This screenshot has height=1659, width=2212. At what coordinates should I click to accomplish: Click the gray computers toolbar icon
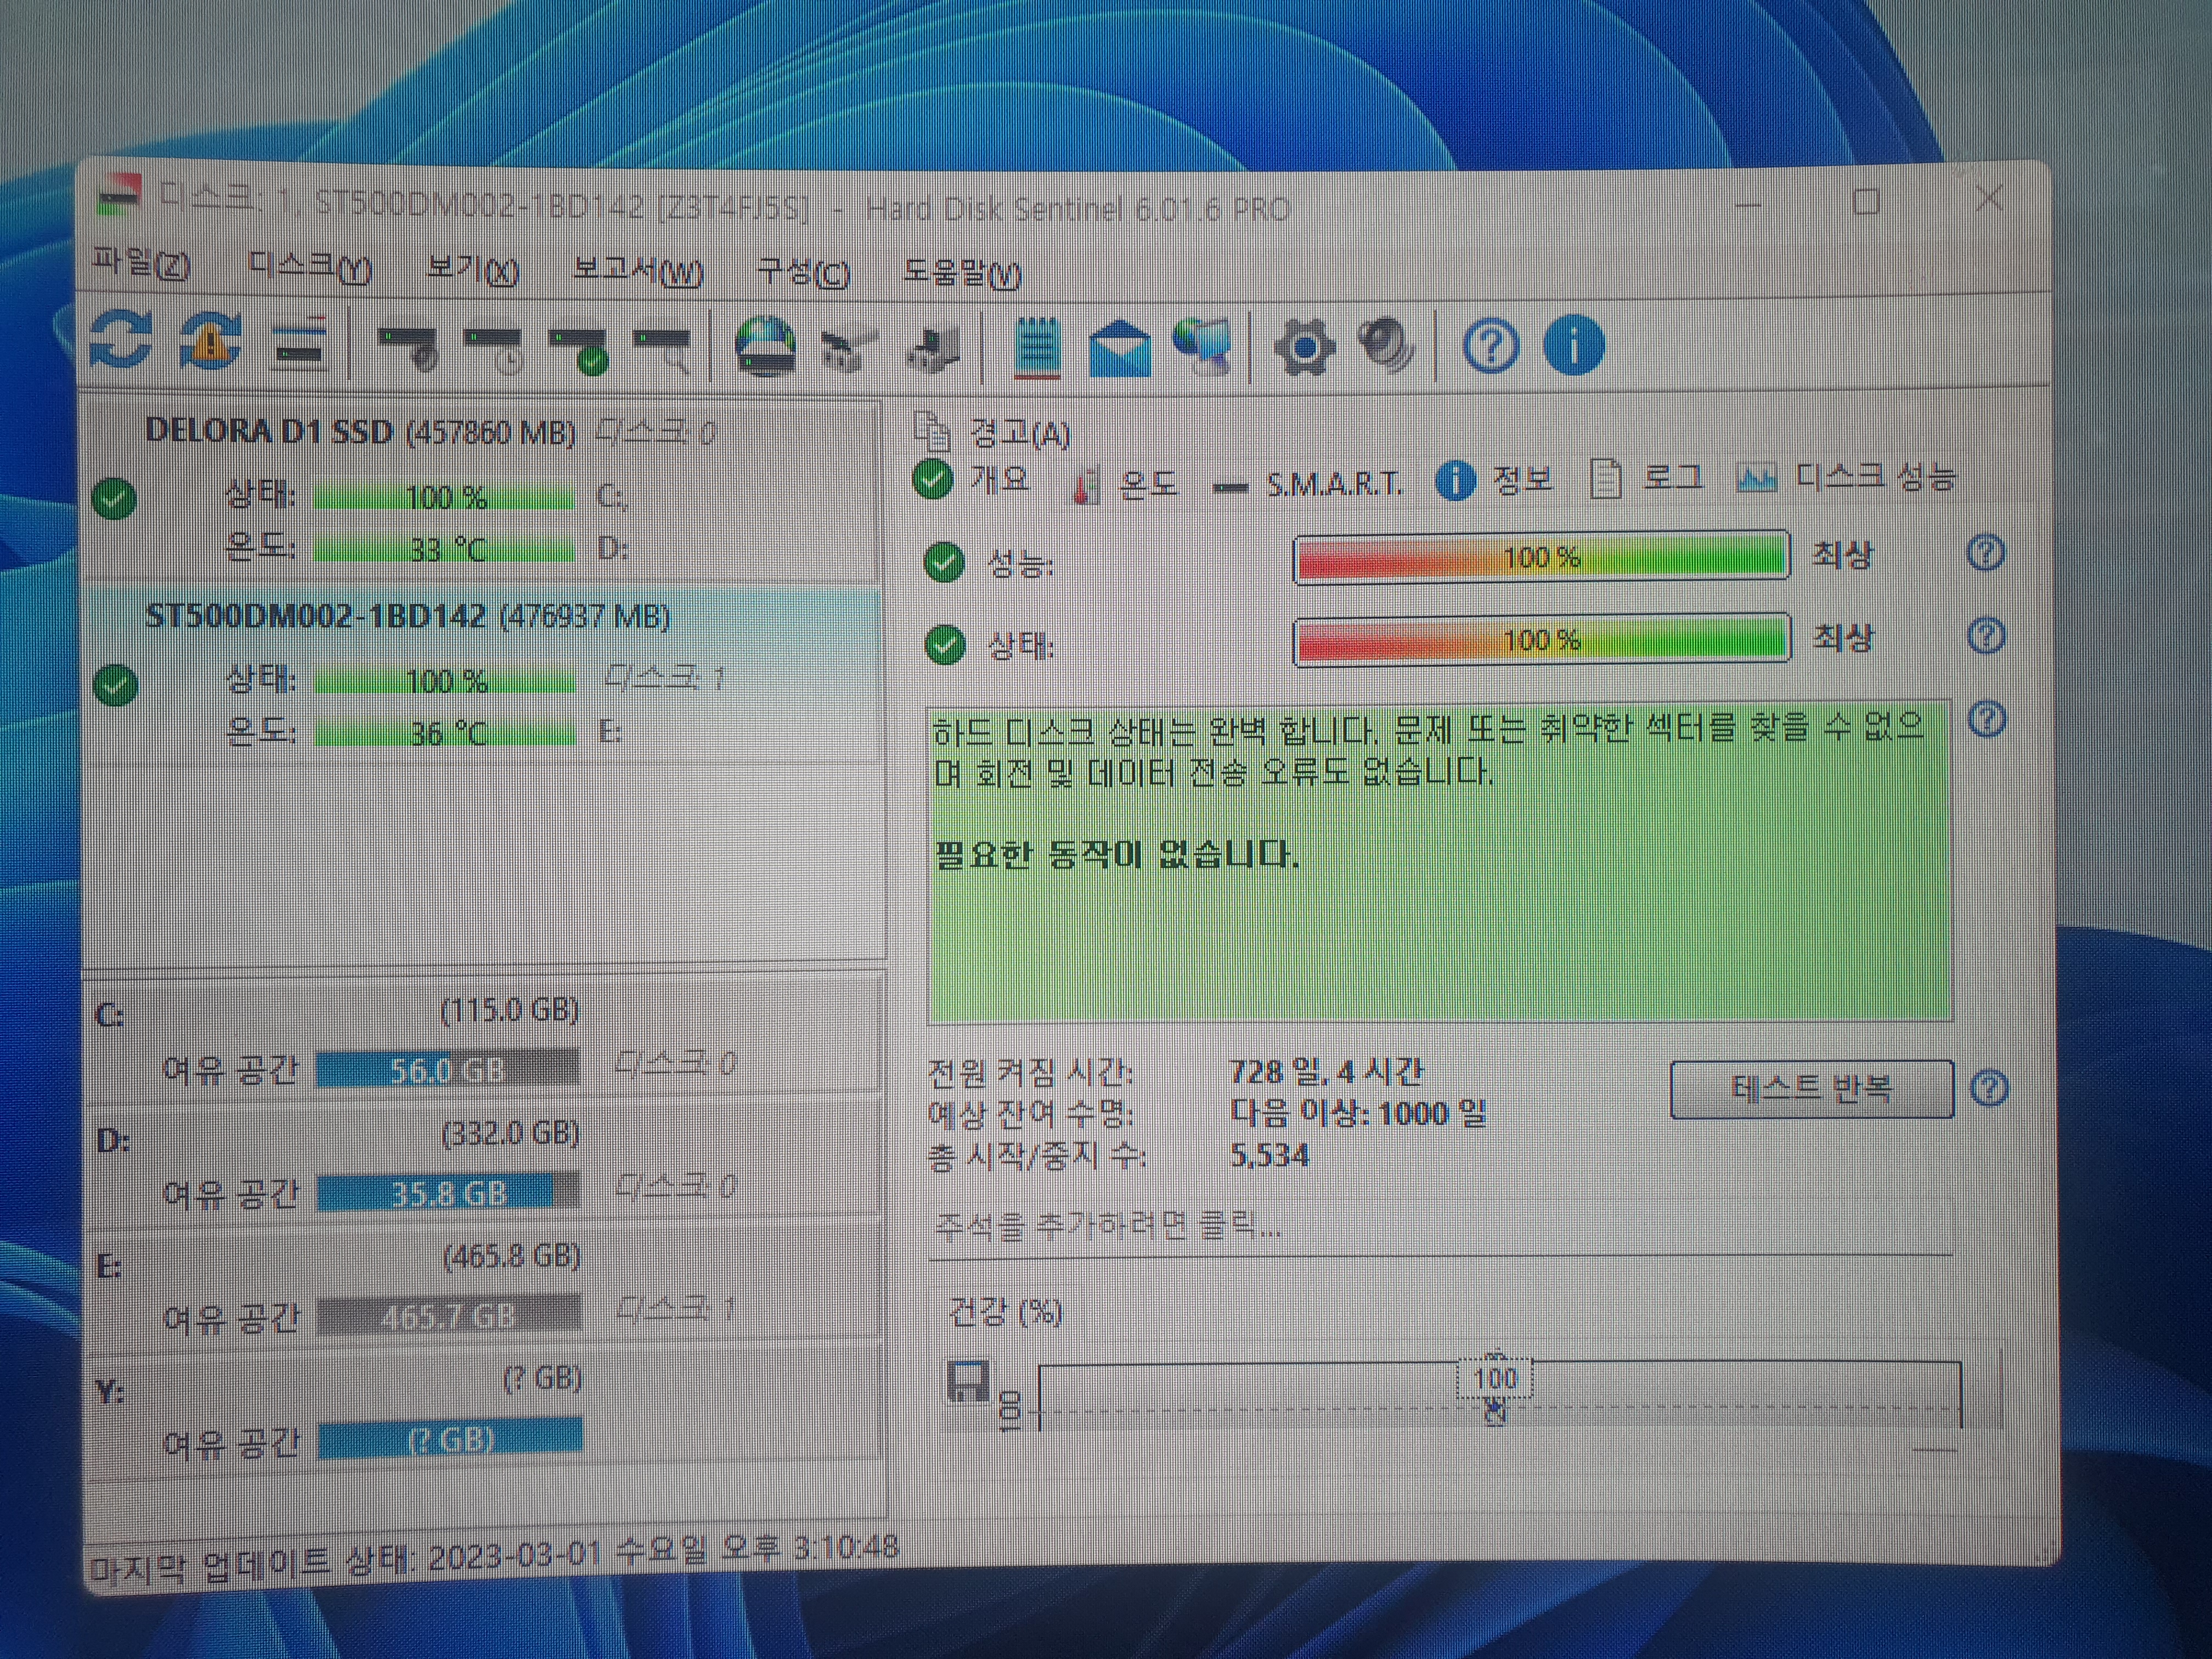point(933,351)
